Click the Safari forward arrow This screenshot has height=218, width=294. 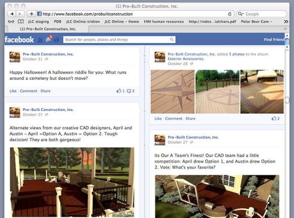click(x=20, y=14)
